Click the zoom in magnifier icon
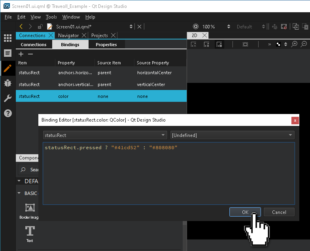The height and width of the screenshot is (251, 310). (294, 44)
